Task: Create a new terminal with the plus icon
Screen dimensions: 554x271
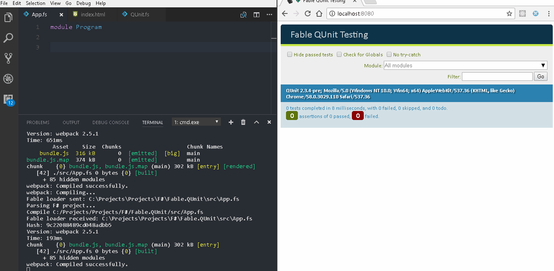Action: pyautogui.click(x=231, y=122)
